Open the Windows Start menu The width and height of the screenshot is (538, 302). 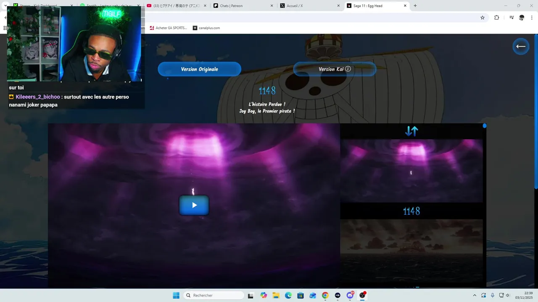[x=176, y=295]
